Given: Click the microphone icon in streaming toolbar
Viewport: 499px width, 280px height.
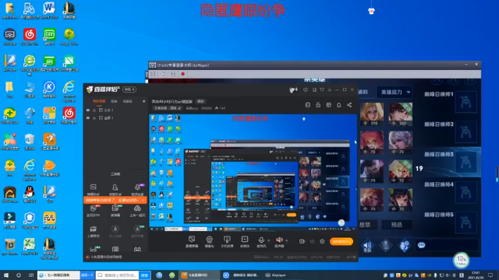Looking at the screenshot, I should point(261,240).
